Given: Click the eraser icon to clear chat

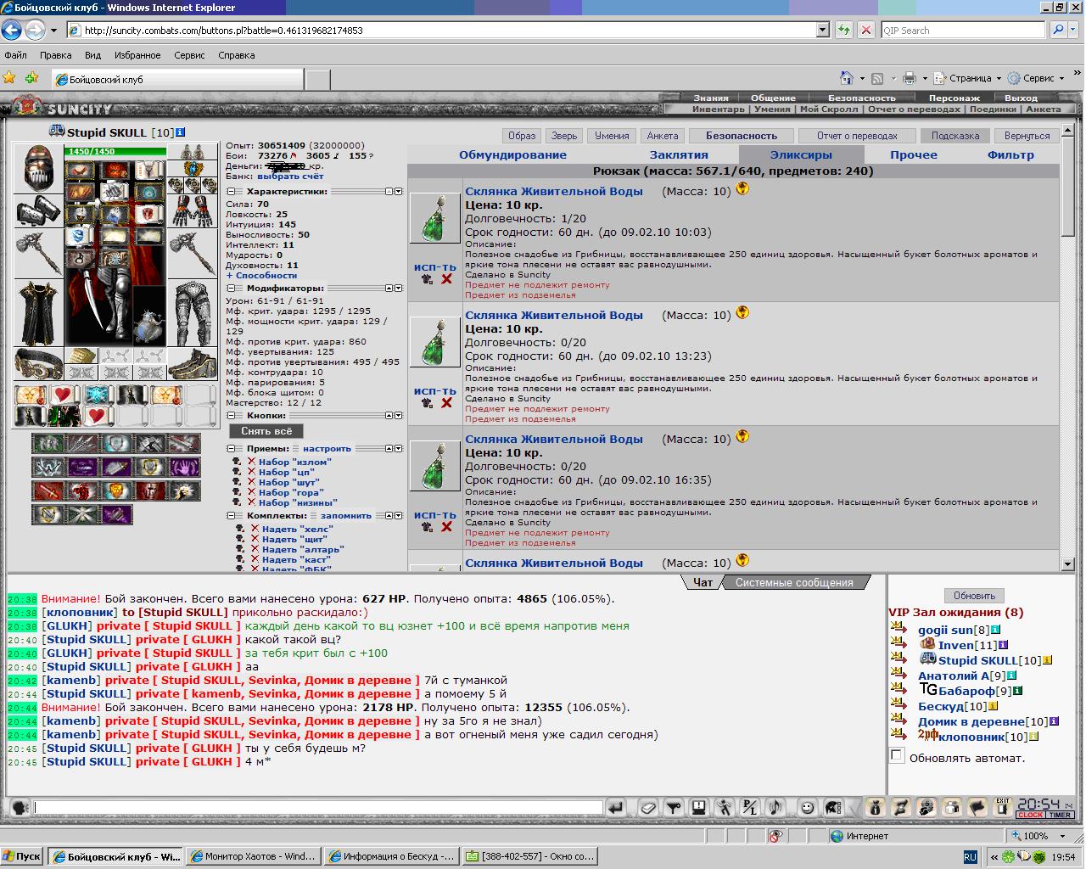Looking at the screenshot, I should (647, 807).
